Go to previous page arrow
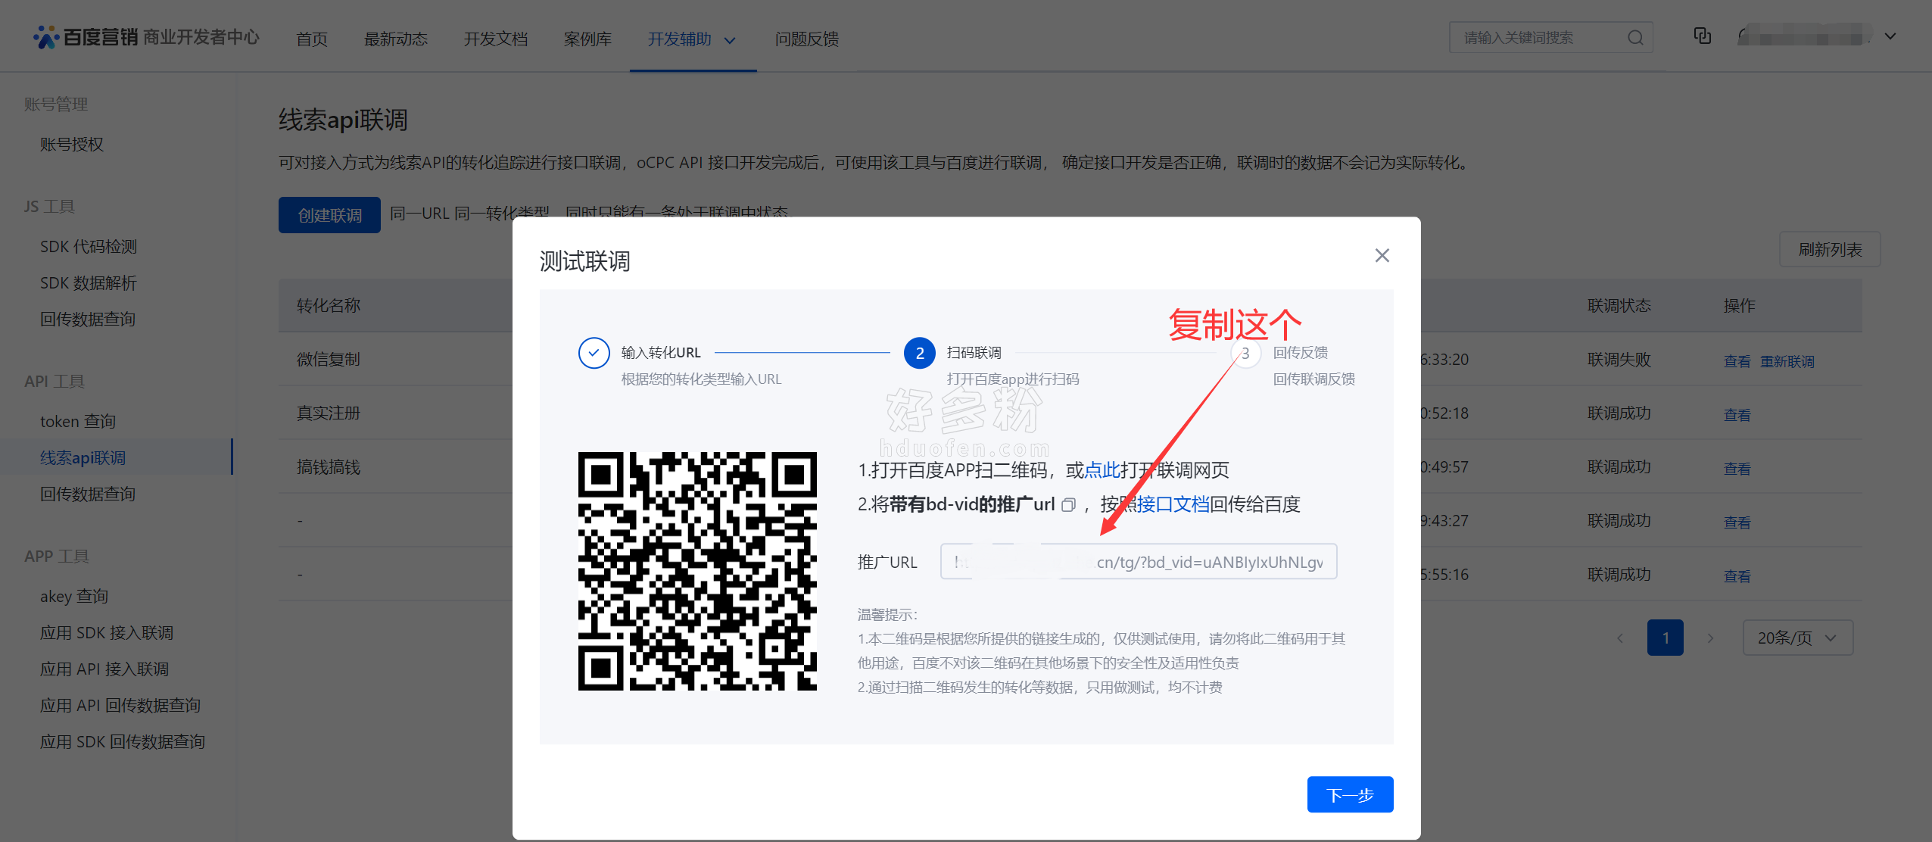 tap(1620, 638)
